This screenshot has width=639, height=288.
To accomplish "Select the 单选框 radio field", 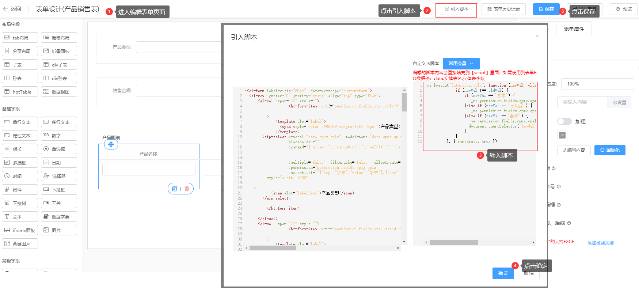I will pyautogui.click(x=59, y=149).
